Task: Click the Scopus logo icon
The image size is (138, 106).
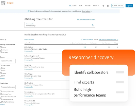Action: pos(3,3)
